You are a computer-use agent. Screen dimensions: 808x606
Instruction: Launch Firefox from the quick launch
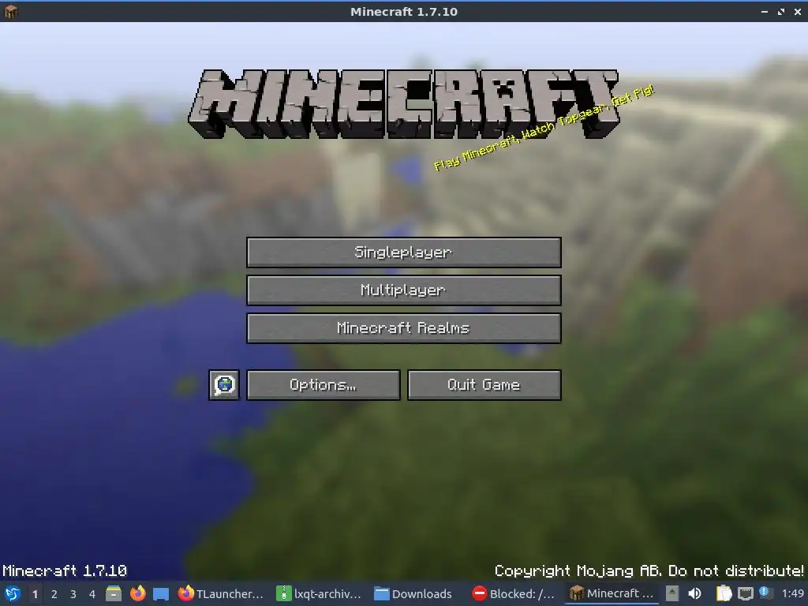click(x=137, y=593)
